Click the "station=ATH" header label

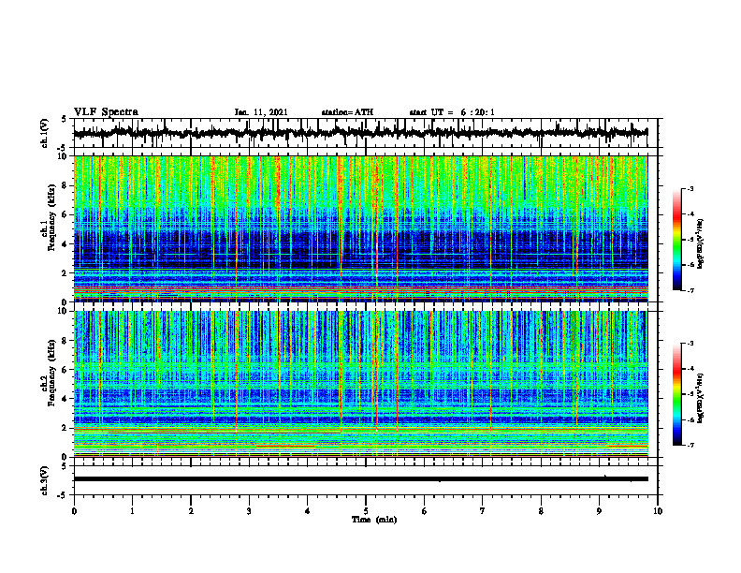(x=347, y=112)
